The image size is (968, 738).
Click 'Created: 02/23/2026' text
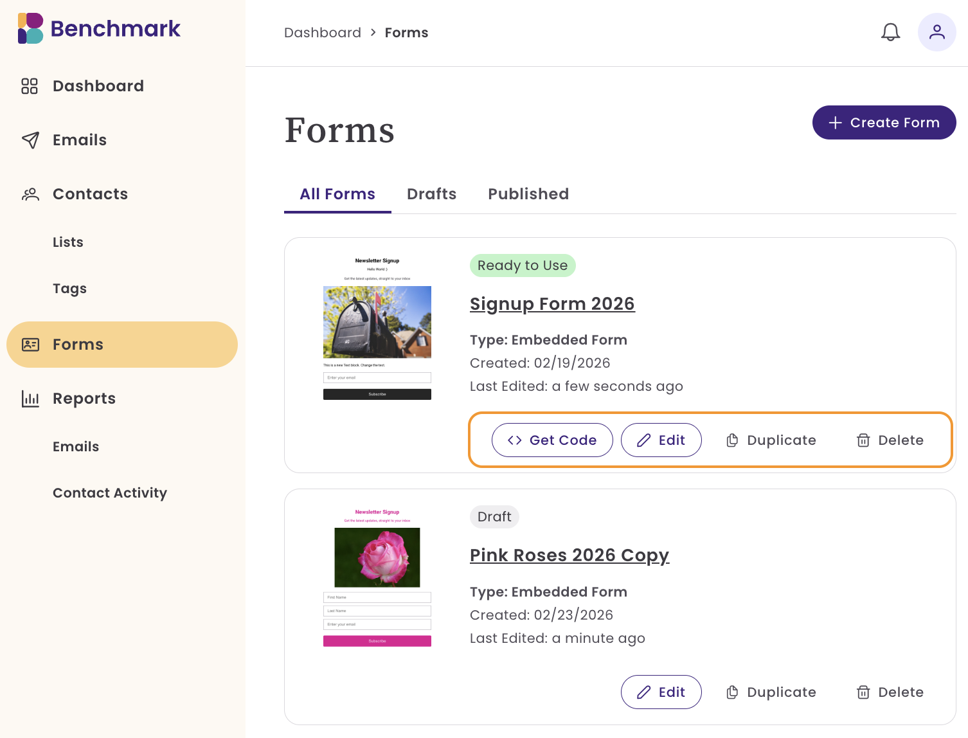(x=541, y=615)
